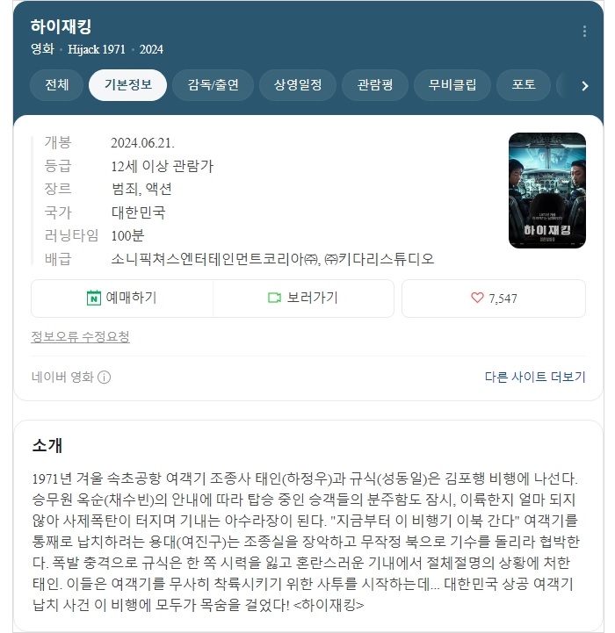Image resolution: width=615 pixels, height=633 pixels.
Task: Click the green calendar reservation icon
Action: [x=94, y=298]
